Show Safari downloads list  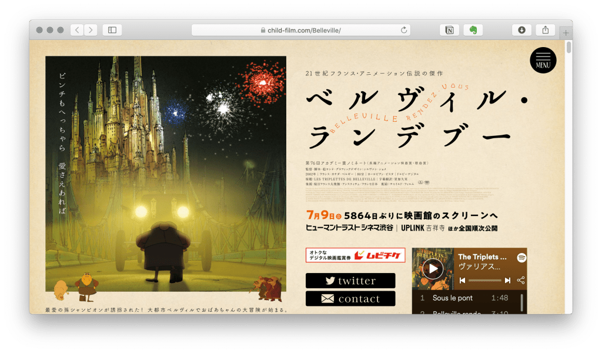coord(521,30)
